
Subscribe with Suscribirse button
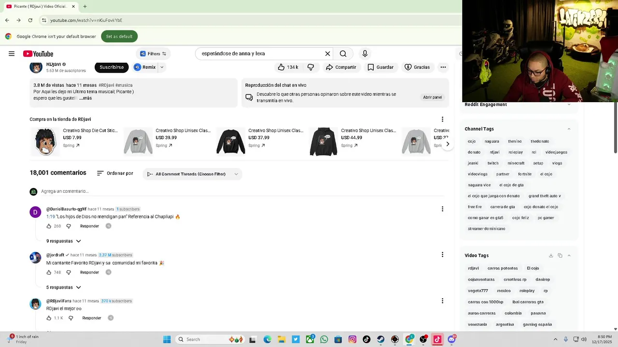coord(112,67)
